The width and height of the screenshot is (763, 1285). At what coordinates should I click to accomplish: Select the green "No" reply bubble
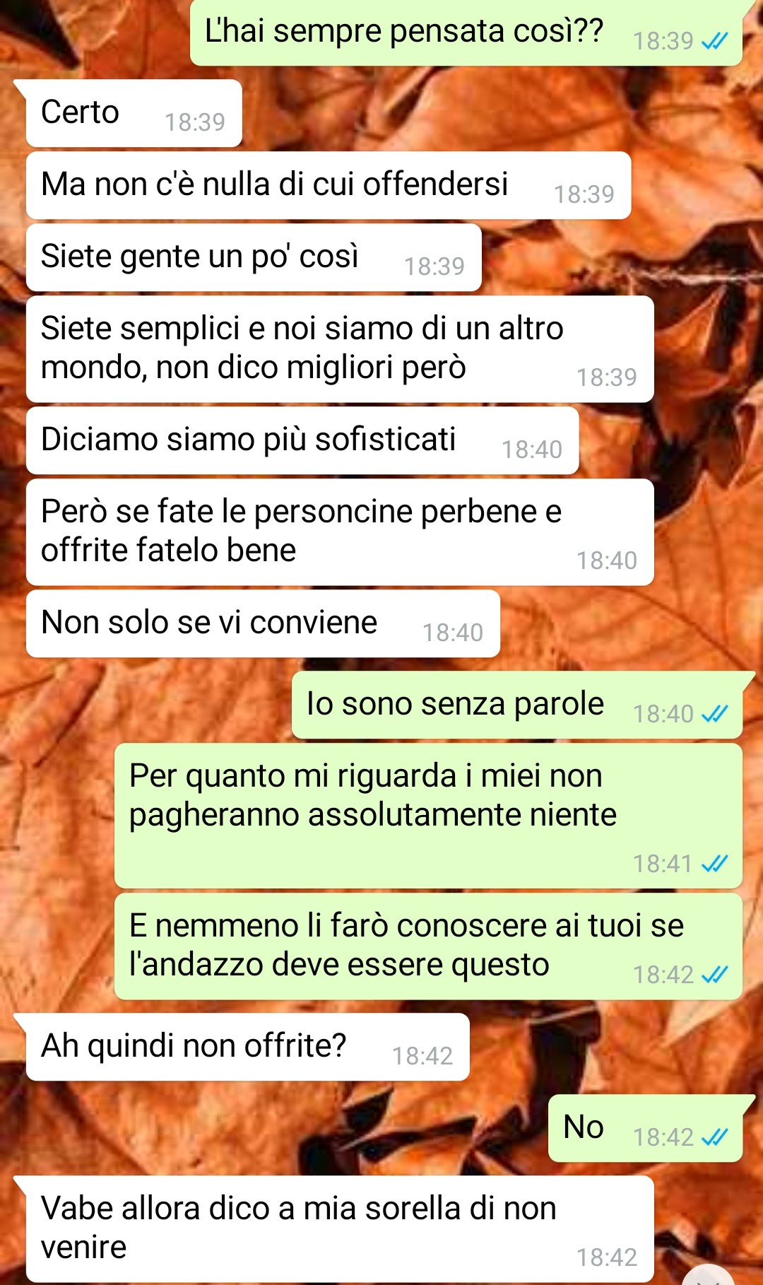[x=646, y=1128]
